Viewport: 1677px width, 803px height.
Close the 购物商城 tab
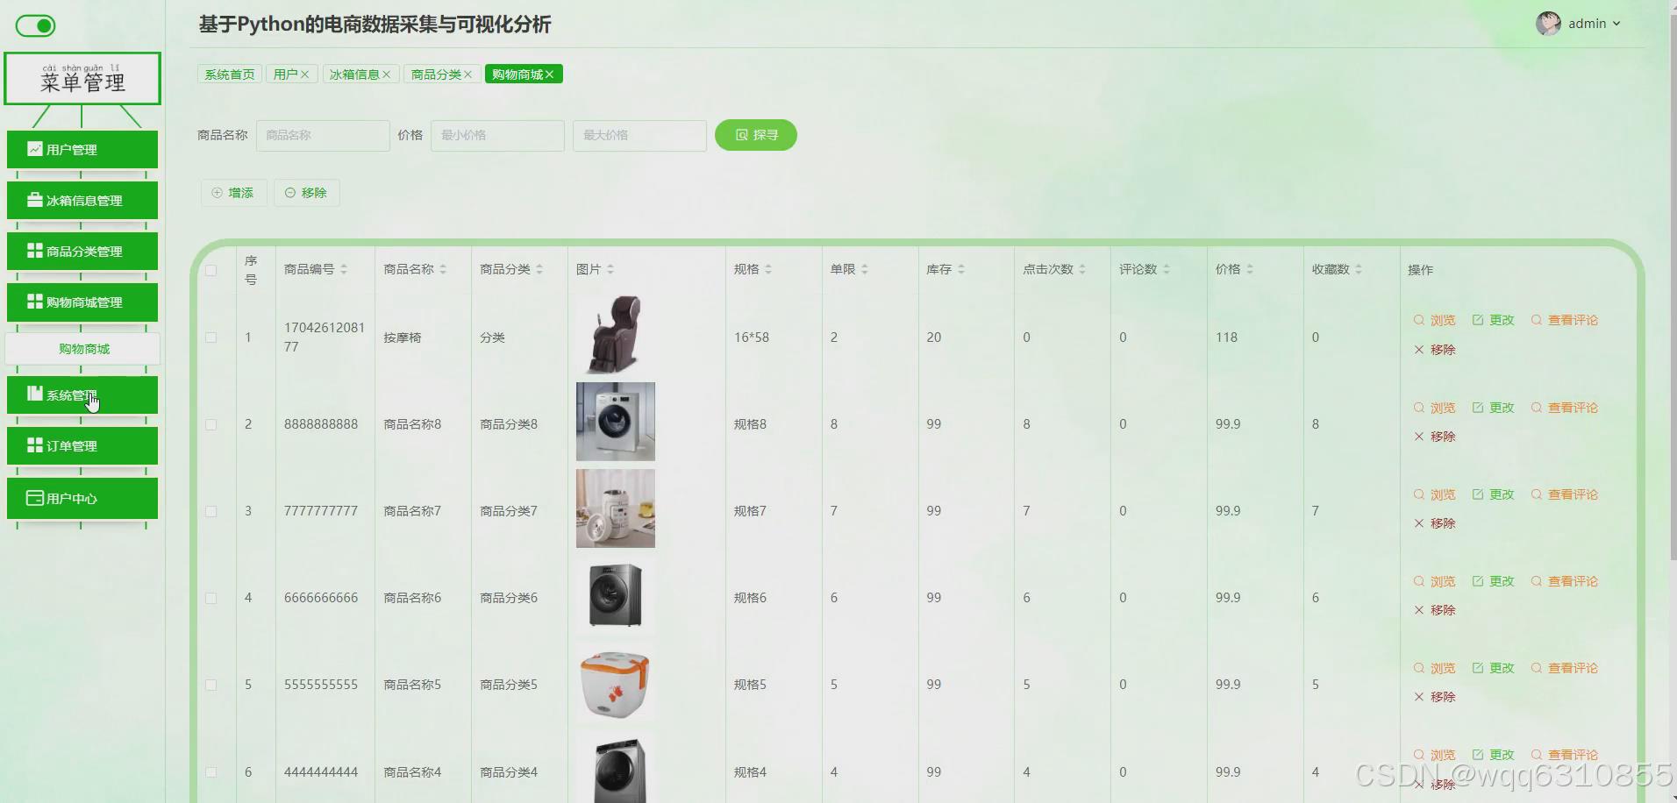[x=549, y=75]
